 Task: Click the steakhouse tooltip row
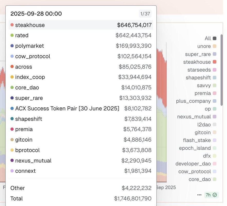(81, 25)
